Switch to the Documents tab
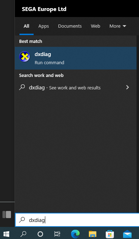The width and height of the screenshot is (139, 239). [70, 26]
